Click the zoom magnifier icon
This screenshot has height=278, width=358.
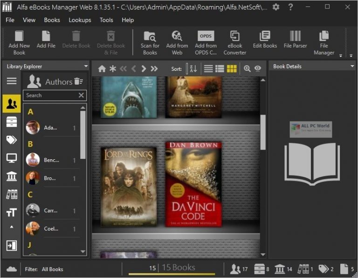coord(247,68)
